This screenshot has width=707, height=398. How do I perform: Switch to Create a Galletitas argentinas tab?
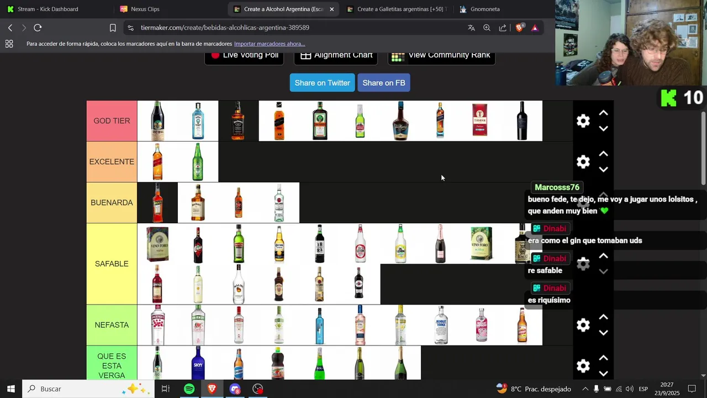click(x=397, y=9)
